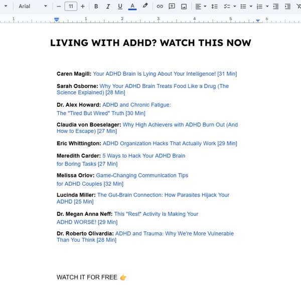Image resolution: width=301 pixels, height=301 pixels.
Task: Click 'for ADHD Couples [32 Min]' link line
Action: coord(90,184)
